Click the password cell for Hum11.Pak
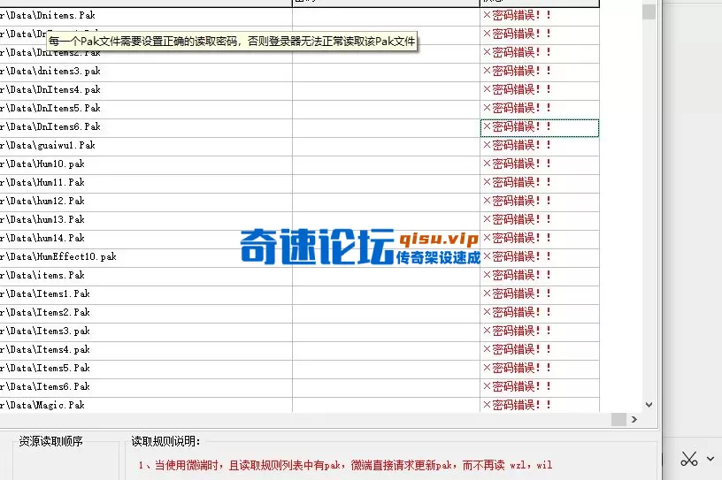Image resolution: width=722 pixels, height=480 pixels. tap(386, 183)
